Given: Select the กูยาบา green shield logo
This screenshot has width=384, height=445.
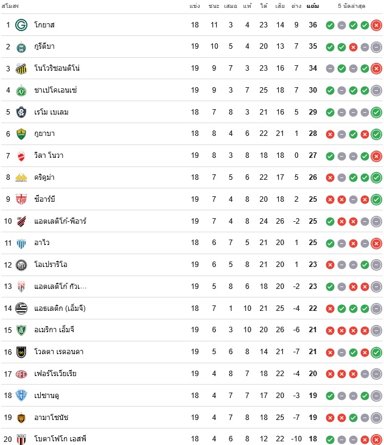Looking at the screenshot, I should [21, 134].
